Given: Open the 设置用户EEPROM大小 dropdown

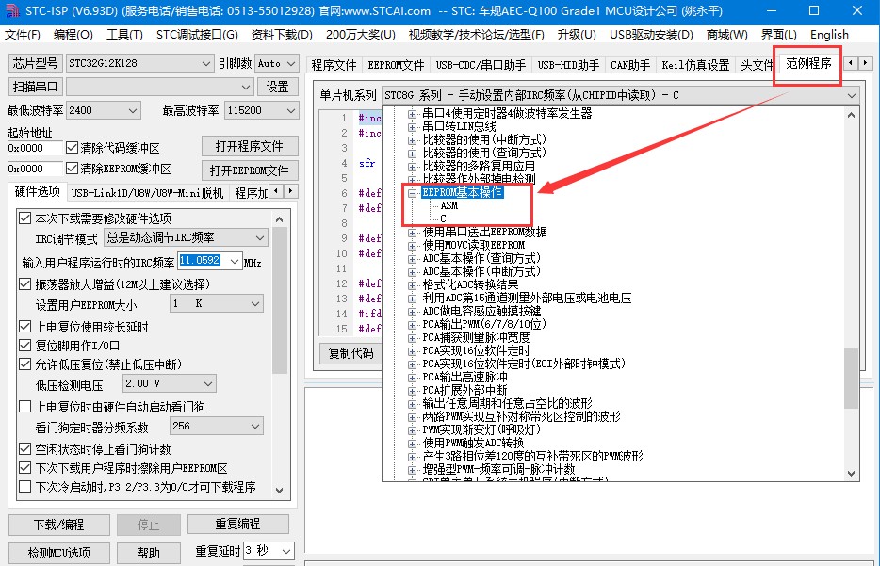Looking at the screenshot, I should point(216,303).
